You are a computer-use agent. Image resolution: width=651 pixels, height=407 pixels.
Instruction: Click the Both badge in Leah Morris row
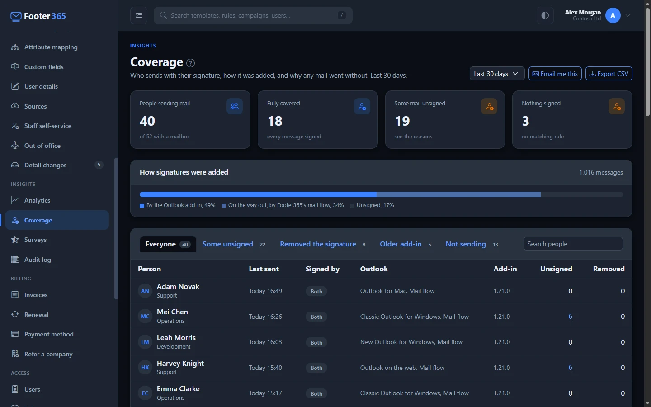coord(316,342)
